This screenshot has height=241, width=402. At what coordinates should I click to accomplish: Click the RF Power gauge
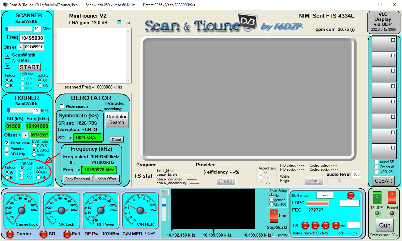click(x=101, y=210)
